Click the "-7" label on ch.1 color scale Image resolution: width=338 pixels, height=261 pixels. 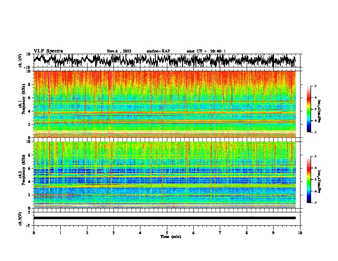pos(315,132)
